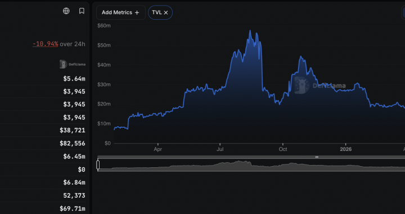Click the $38,721 value
This screenshot has width=405, height=214.
tap(73, 130)
